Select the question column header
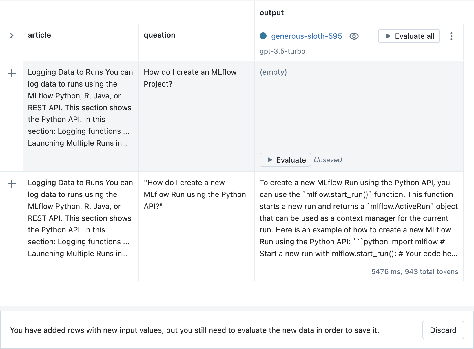474x349 pixels. point(159,35)
